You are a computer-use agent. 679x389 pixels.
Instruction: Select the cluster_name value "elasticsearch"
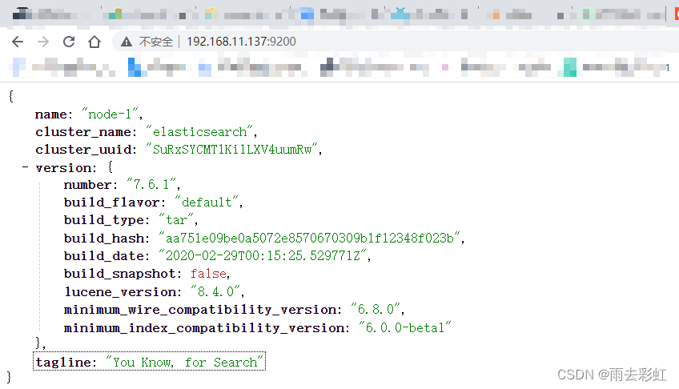tap(199, 132)
